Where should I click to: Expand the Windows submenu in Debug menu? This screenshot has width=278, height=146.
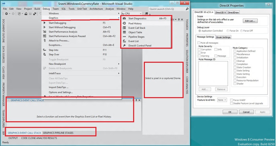click(118, 14)
